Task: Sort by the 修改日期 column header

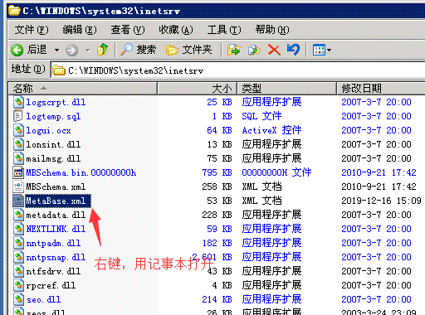Action: pos(381,89)
